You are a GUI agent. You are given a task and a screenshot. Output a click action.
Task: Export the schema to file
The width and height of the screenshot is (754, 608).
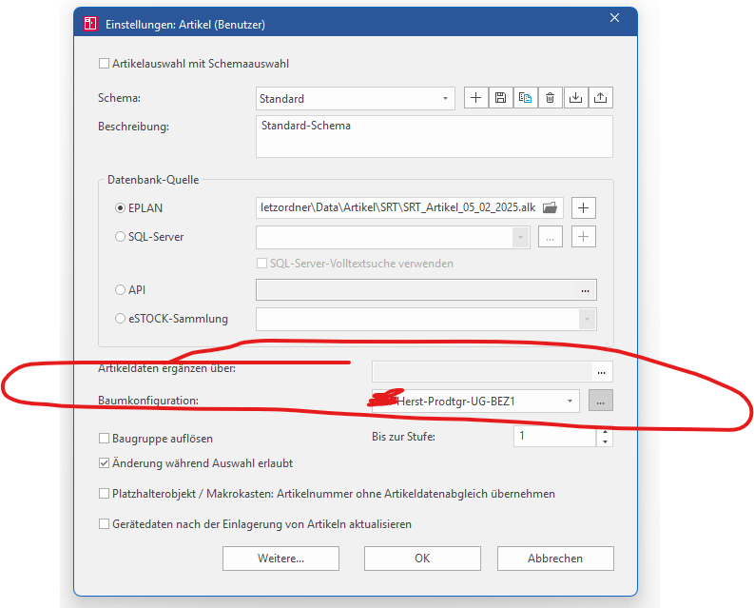[601, 98]
